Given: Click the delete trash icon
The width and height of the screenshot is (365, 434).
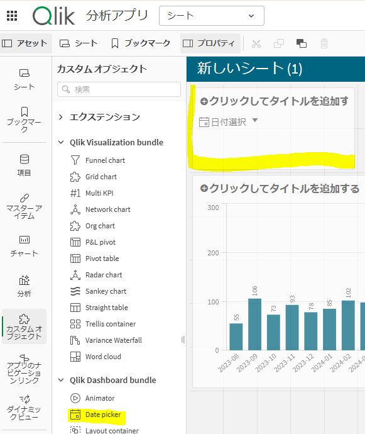Looking at the screenshot, I should click(x=324, y=44).
